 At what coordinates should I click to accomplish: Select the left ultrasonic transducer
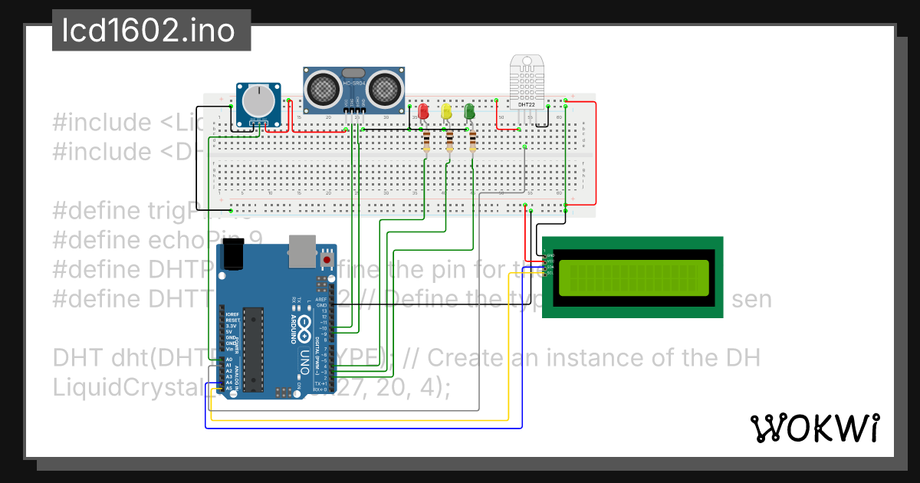click(324, 89)
